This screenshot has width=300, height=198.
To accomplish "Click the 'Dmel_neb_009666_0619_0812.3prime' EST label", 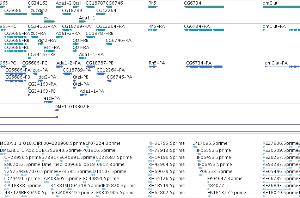I will [x=83, y=165].
